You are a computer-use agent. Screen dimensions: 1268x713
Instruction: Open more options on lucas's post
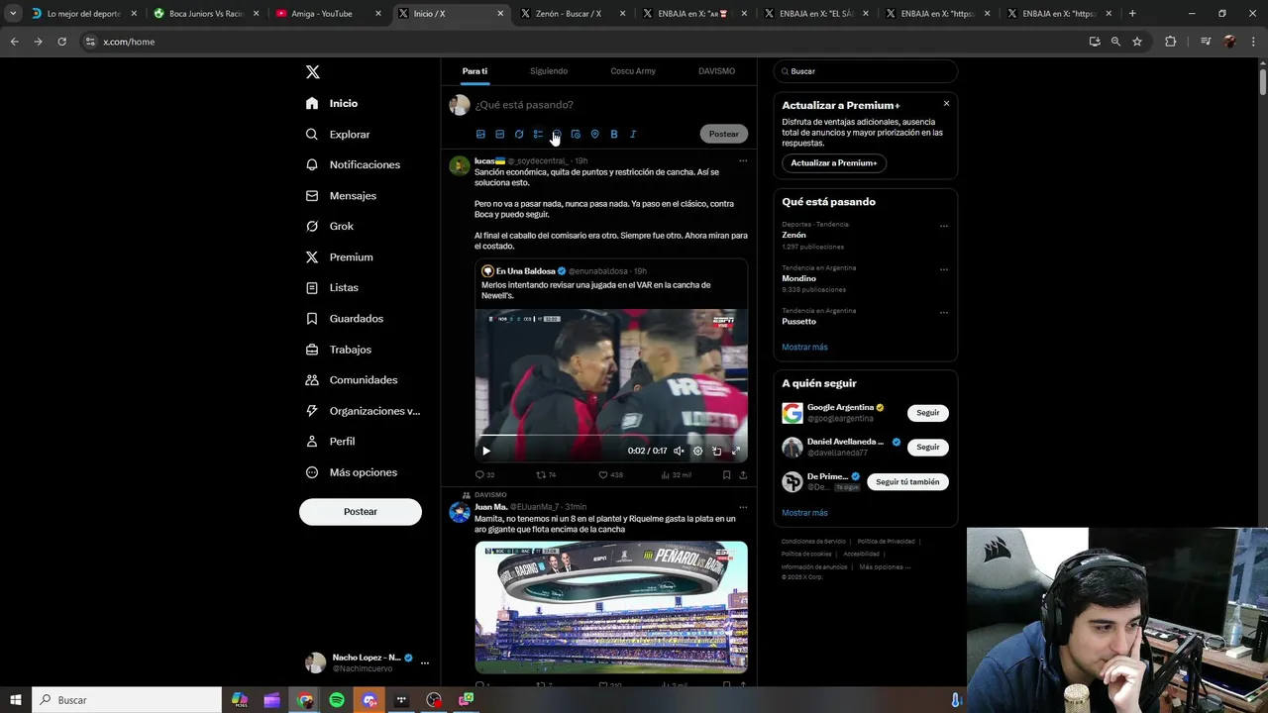click(743, 160)
